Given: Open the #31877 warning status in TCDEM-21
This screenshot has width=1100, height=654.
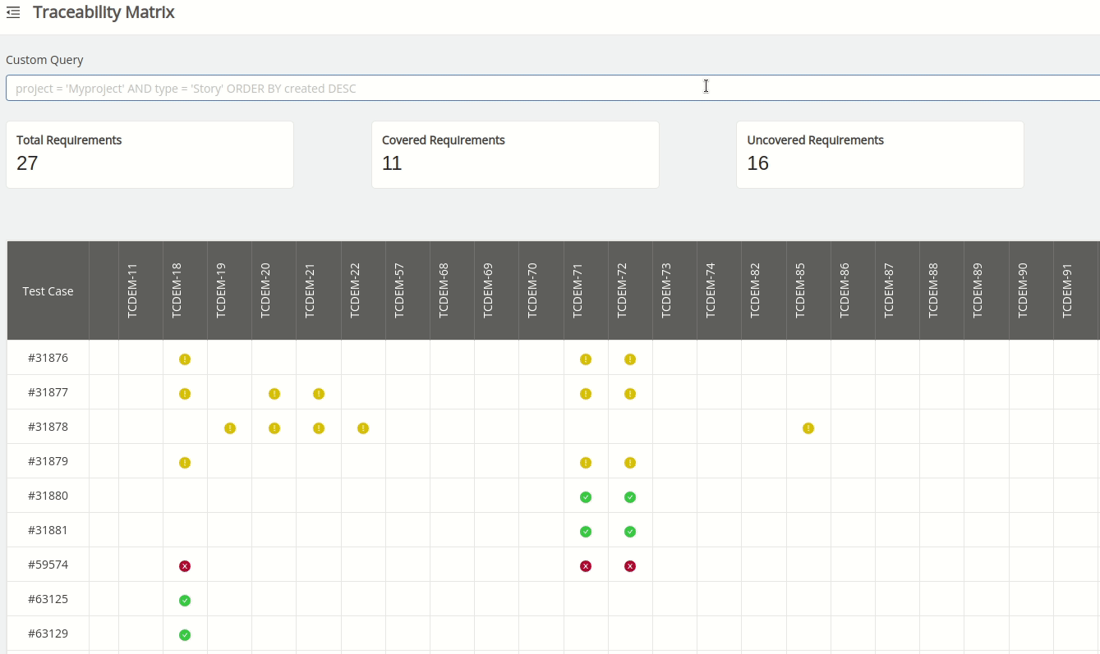Looking at the screenshot, I should coord(319,394).
